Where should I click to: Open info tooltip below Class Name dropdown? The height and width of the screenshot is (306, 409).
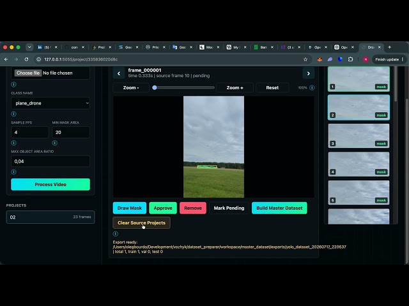14,113
